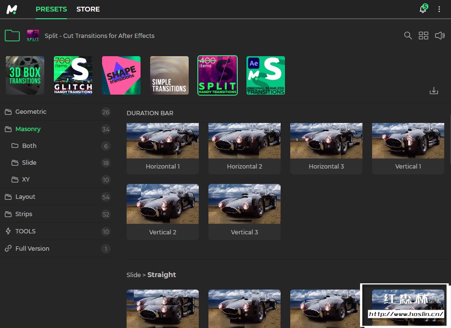Image resolution: width=451 pixels, height=328 pixels.
Task: Click the Motion Bro logo icon
Action: pyautogui.click(x=12, y=10)
